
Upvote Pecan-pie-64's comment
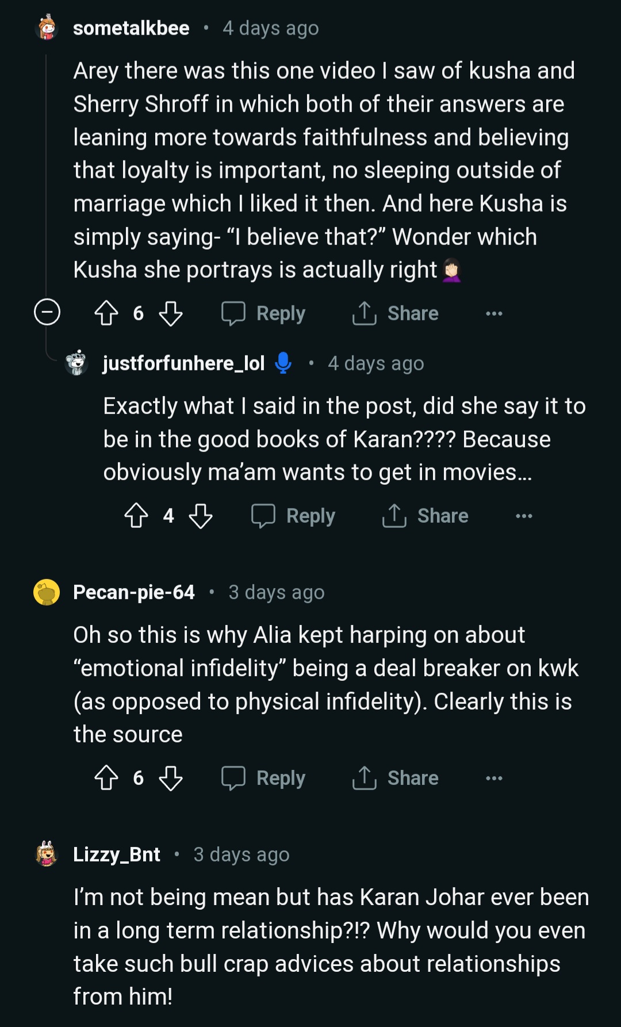click(x=106, y=778)
